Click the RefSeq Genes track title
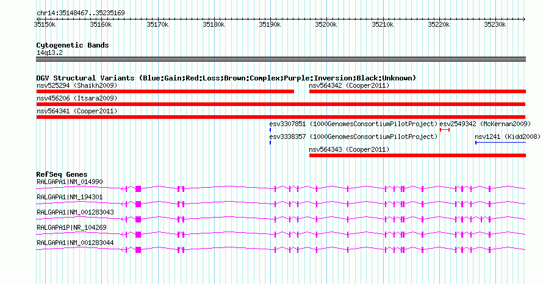This screenshot has width=543, height=284. (62, 174)
